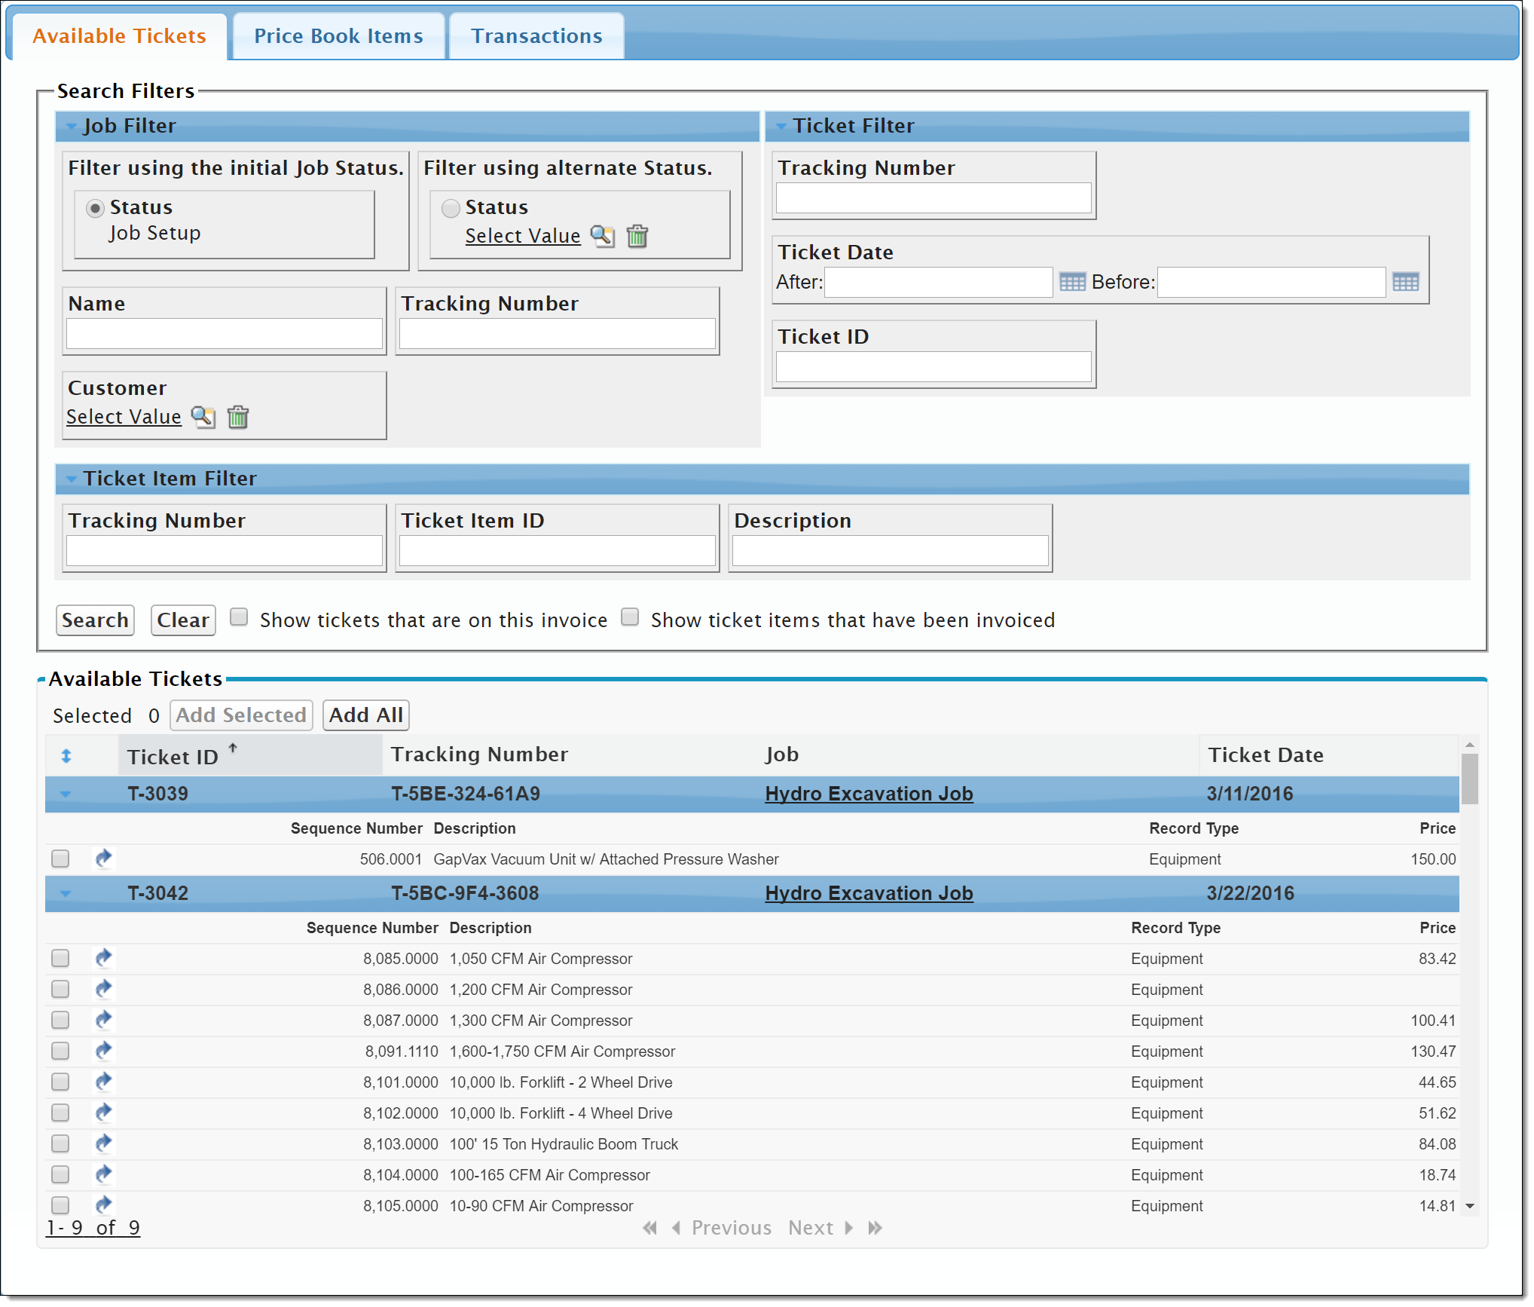Check the 1,050 CFM Air Compressor checkbox
The image size is (1534, 1307).
(60, 958)
